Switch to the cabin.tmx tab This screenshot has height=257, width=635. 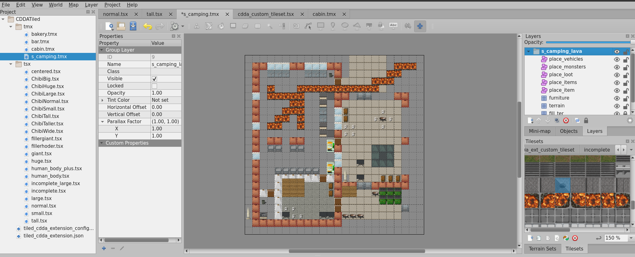[x=324, y=14]
